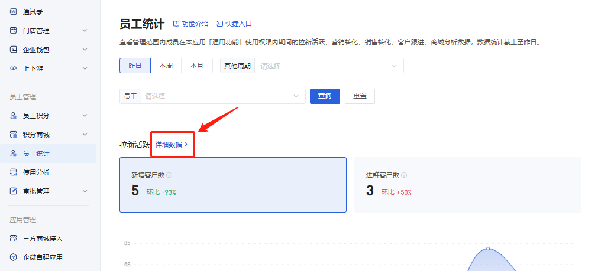The height and width of the screenshot is (271, 598).
Task: Expand the 积分商城 menu chevron
Action: [85, 135]
